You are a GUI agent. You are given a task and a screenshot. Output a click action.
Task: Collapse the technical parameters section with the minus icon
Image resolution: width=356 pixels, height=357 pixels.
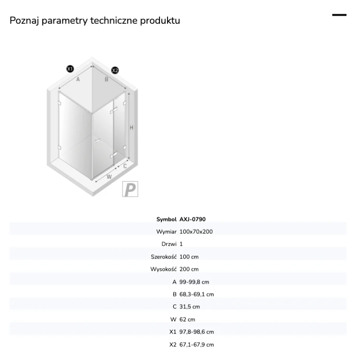[x=339, y=15]
